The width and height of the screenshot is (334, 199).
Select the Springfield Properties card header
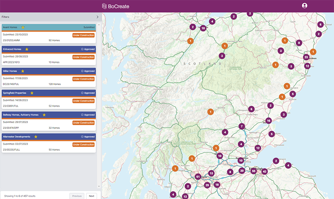tap(49, 93)
